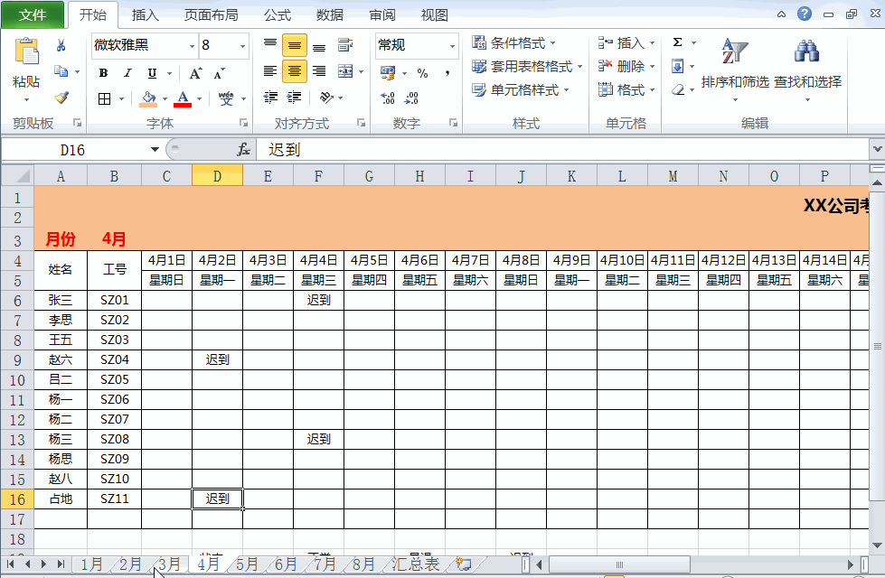
Task: Click the Σ AutoSum icon
Action: 677,40
